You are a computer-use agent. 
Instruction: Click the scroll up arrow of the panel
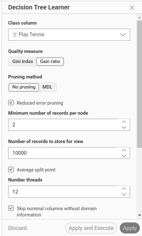[139, 18]
